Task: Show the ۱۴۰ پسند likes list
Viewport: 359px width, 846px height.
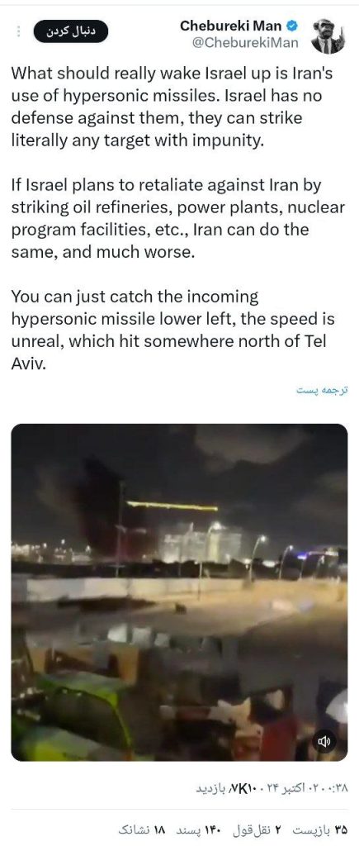Action: [x=196, y=828]
